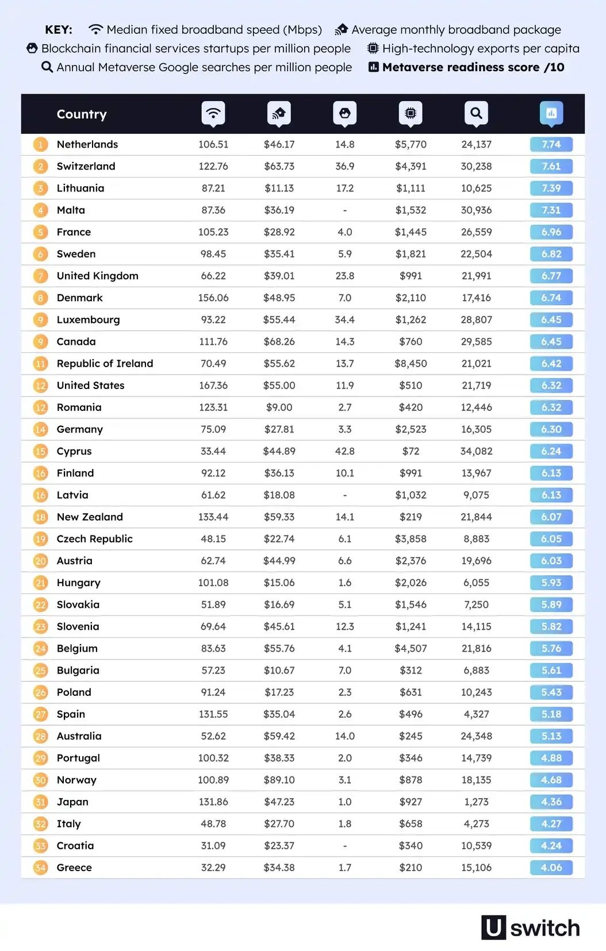Image resolution: width=606 pixels, height=951 pixels.
Task: Click the chip icon in the key legend
Action: coord(373,48)
